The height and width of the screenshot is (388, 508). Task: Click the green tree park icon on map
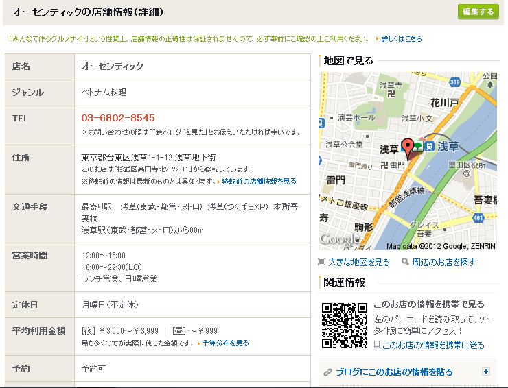point(417,145)
